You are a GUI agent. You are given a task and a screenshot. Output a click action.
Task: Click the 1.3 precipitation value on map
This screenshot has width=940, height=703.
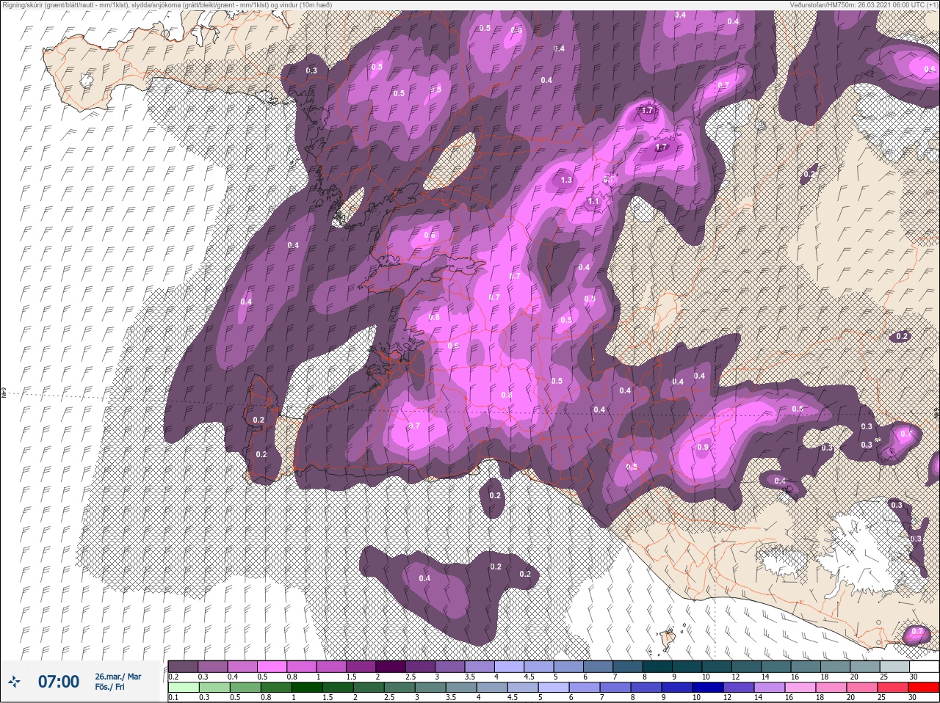coord(566,180)
